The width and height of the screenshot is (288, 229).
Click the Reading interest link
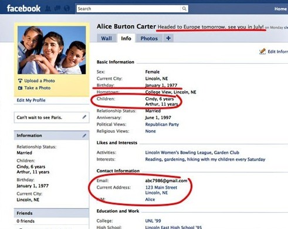[153, 159]
